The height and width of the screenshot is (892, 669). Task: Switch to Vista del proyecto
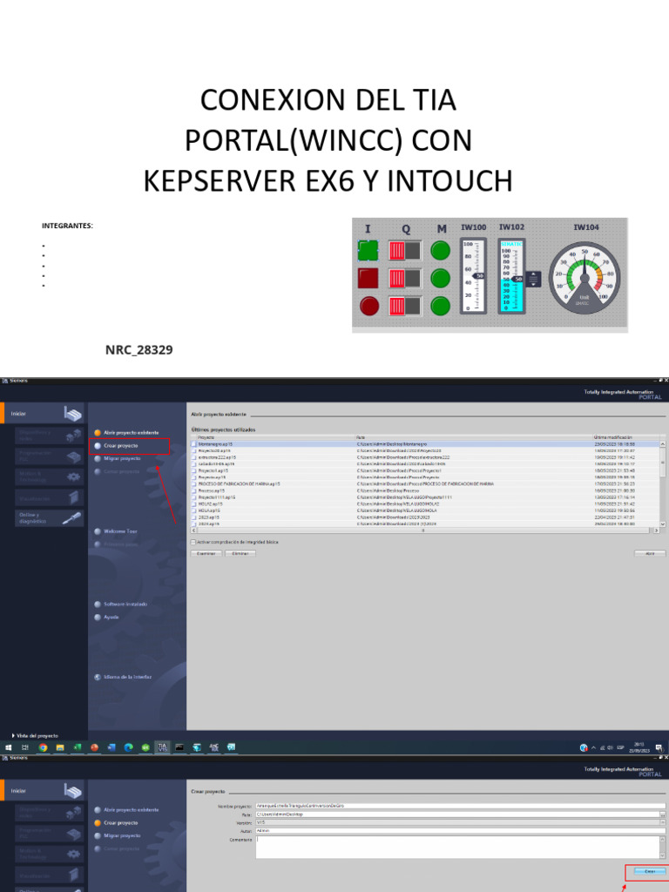(x=35, y=735)
